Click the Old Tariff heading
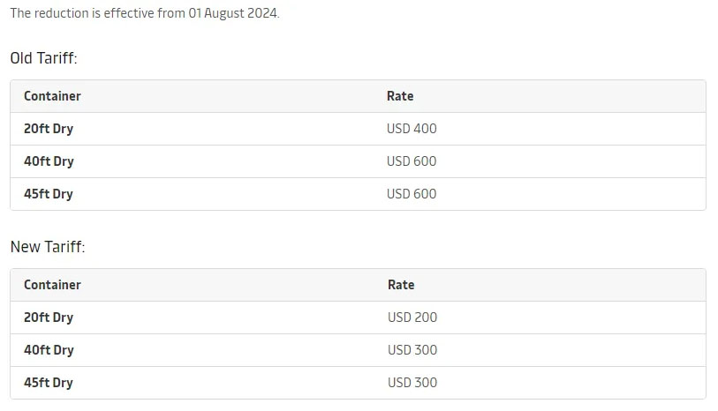Image resolution: width=718 pixels, height=411 pixels. pos(43,58)
